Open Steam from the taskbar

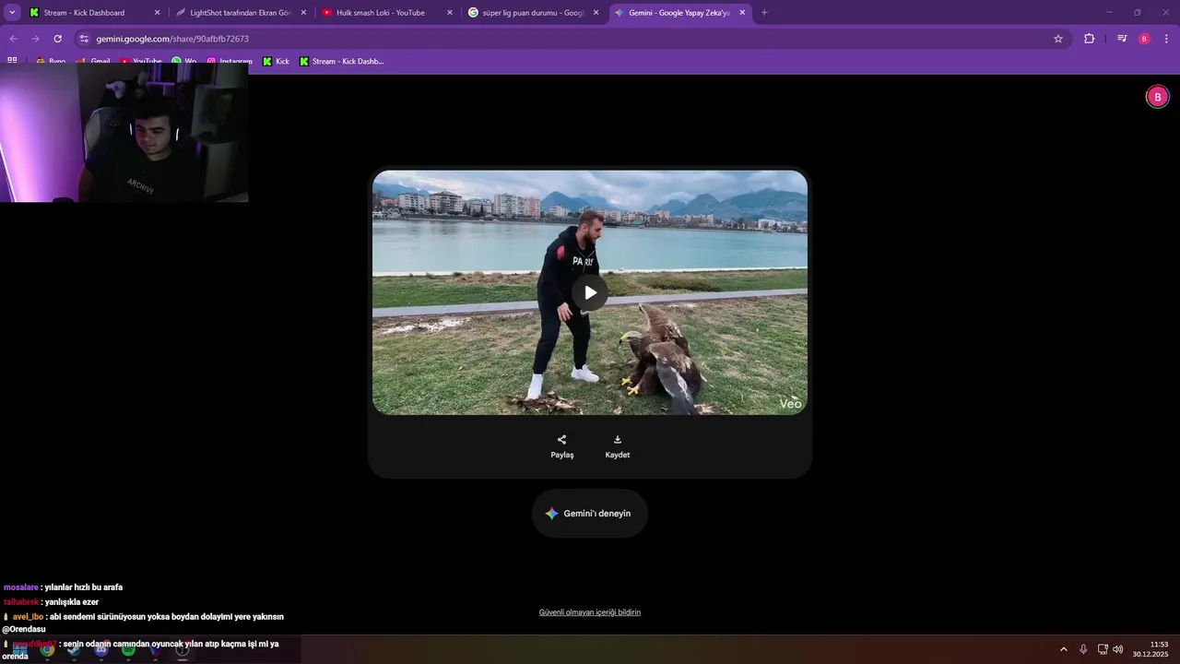point(74,650)
